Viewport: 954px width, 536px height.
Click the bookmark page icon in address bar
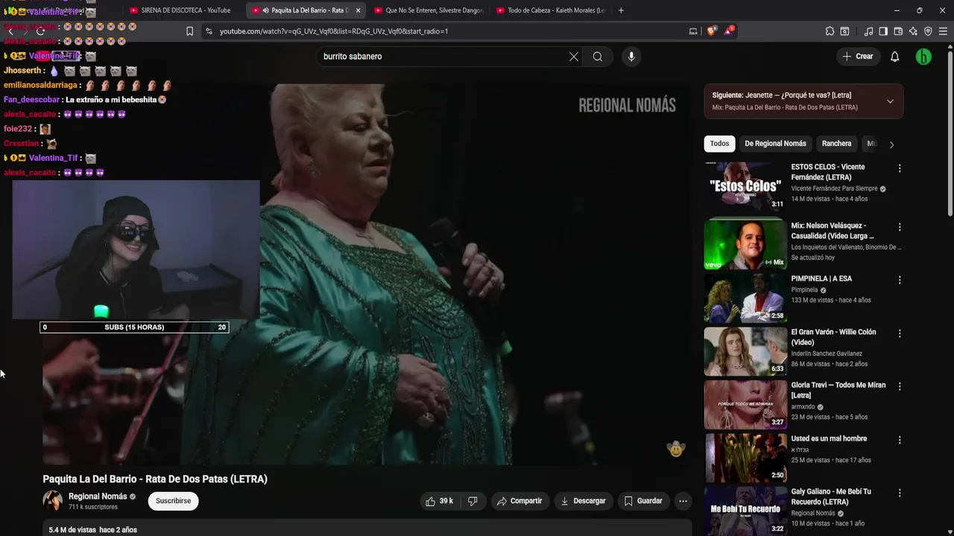point(189,31)
